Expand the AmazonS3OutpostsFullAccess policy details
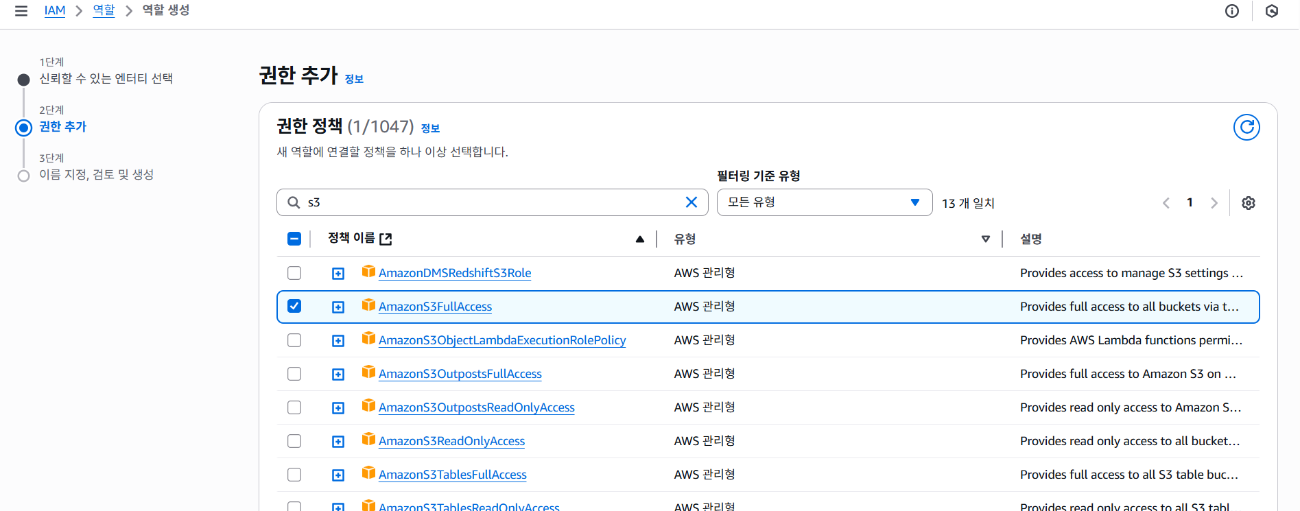 338,375
